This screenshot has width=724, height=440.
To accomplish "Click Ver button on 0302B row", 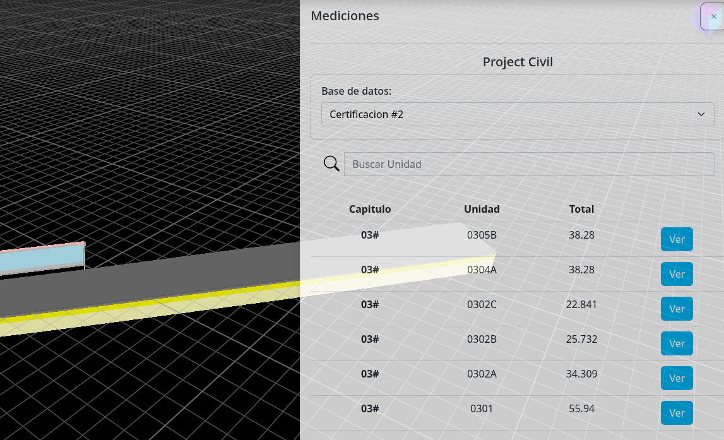I will [x=677, y=343].
